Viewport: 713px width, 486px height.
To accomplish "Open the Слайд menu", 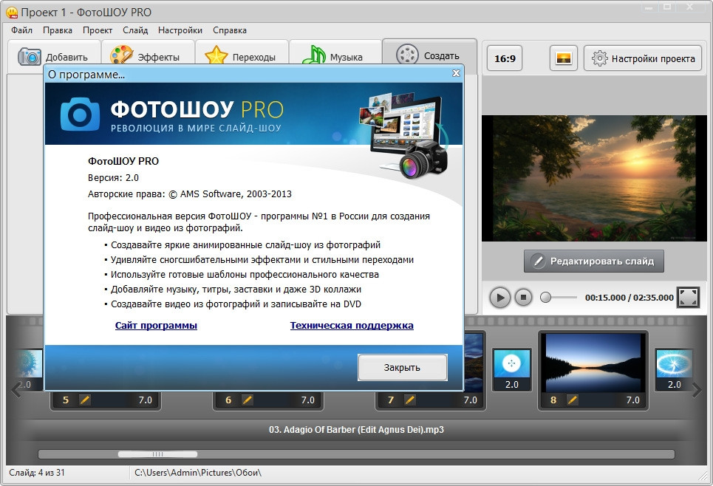I will (x=135, y=30).
